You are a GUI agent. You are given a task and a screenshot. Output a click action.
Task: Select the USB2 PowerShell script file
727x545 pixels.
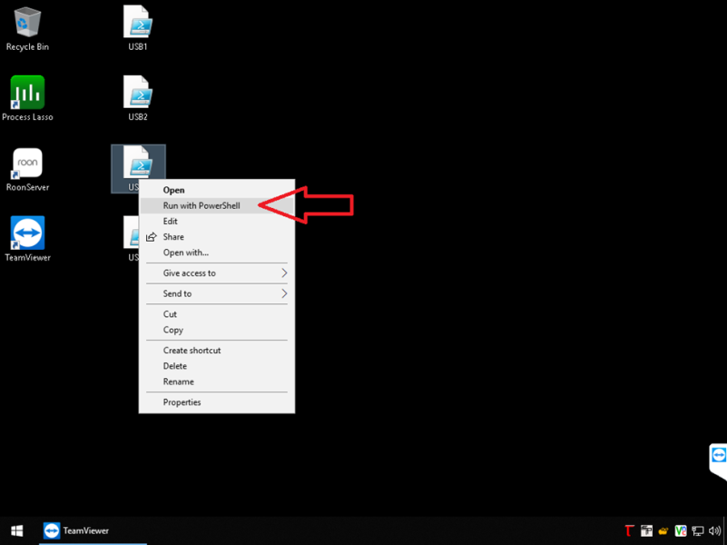point(138,93)
